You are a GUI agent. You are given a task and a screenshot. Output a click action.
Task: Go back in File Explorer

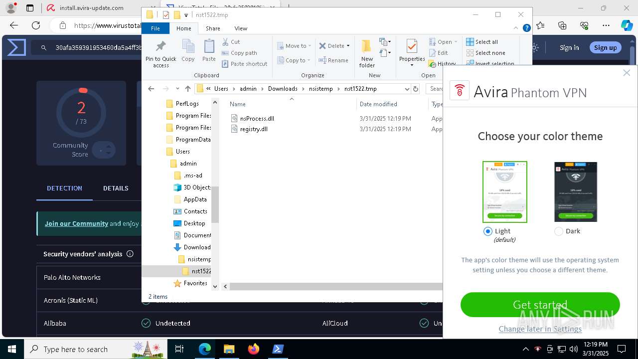tap(151, 89)
